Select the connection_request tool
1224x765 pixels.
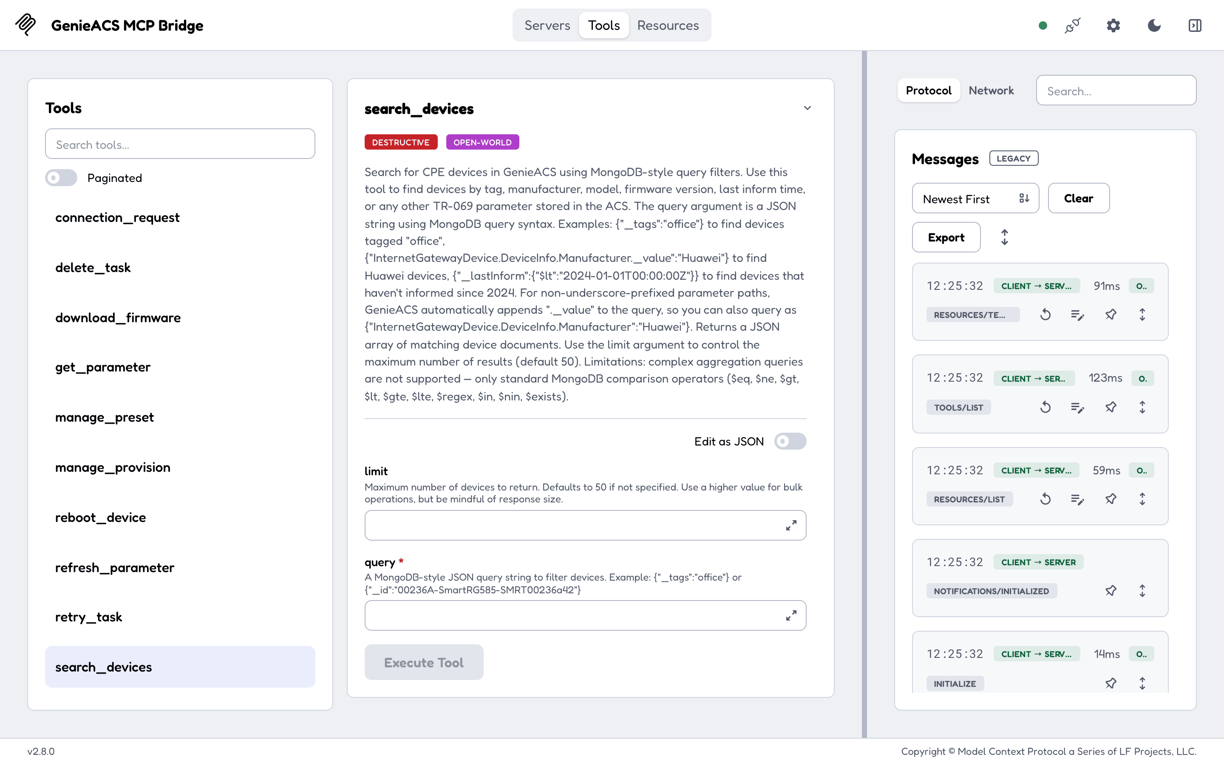179,217
